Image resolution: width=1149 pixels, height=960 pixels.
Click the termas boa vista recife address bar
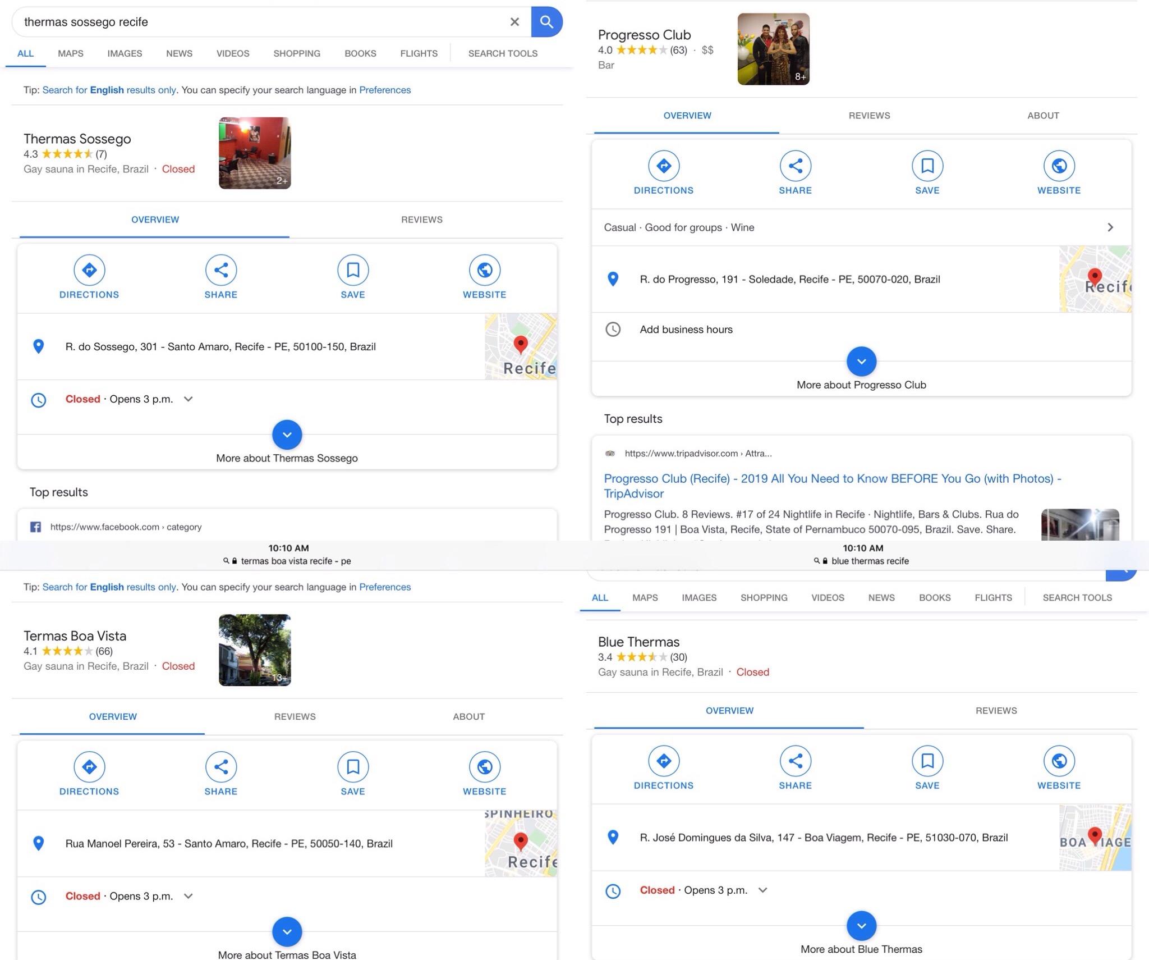tap(287, 561)
